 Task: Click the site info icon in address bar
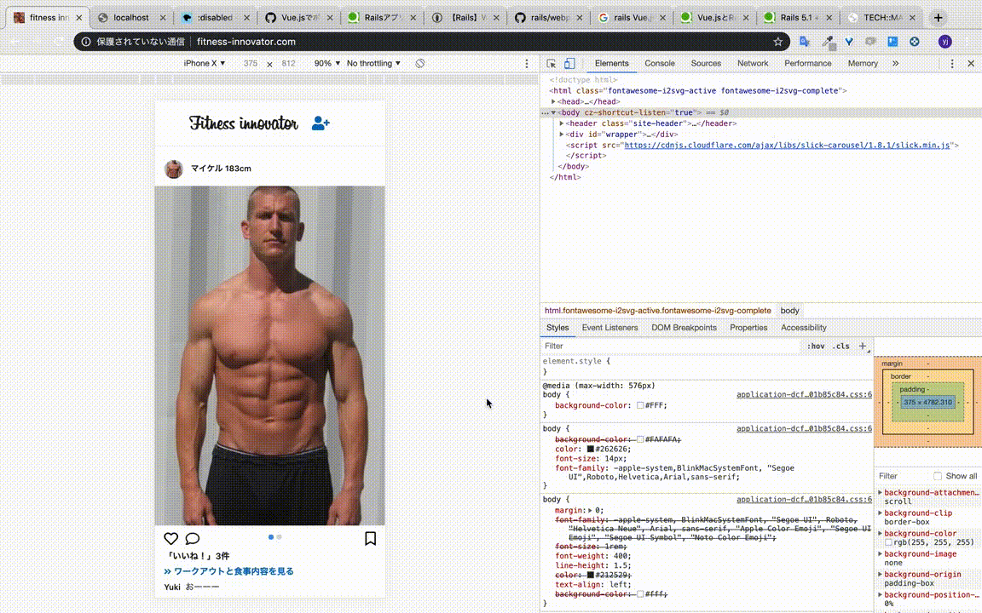tap(86, 42)
